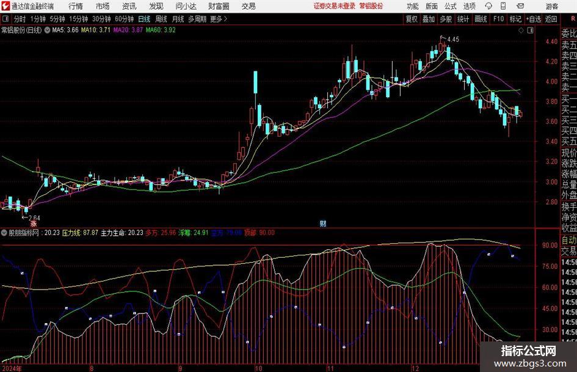Expand the 股朋指标网 indicator dropdown circle
Viewport: 577px width, 372px height.
tap(4, 233)
